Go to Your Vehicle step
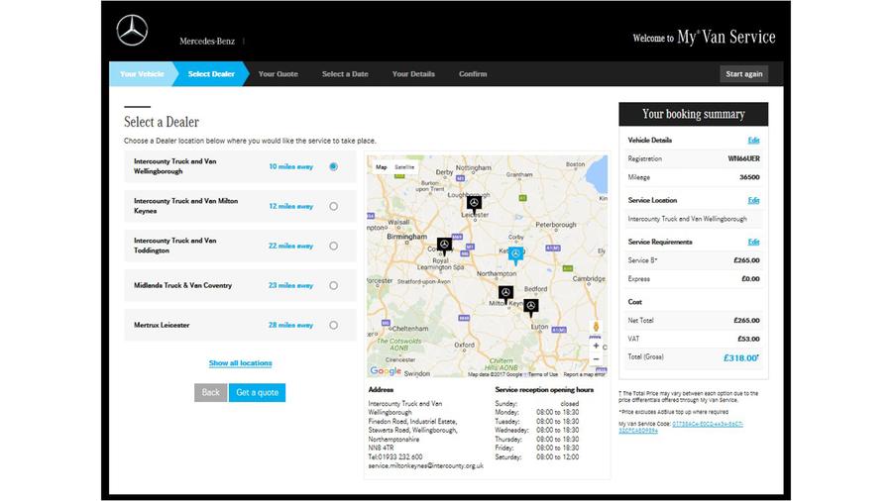 point(142,74)
